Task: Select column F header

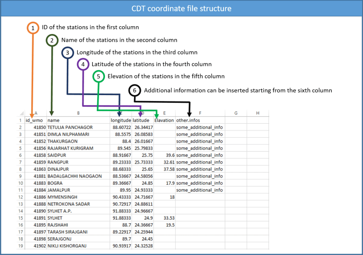Action: 200,113
